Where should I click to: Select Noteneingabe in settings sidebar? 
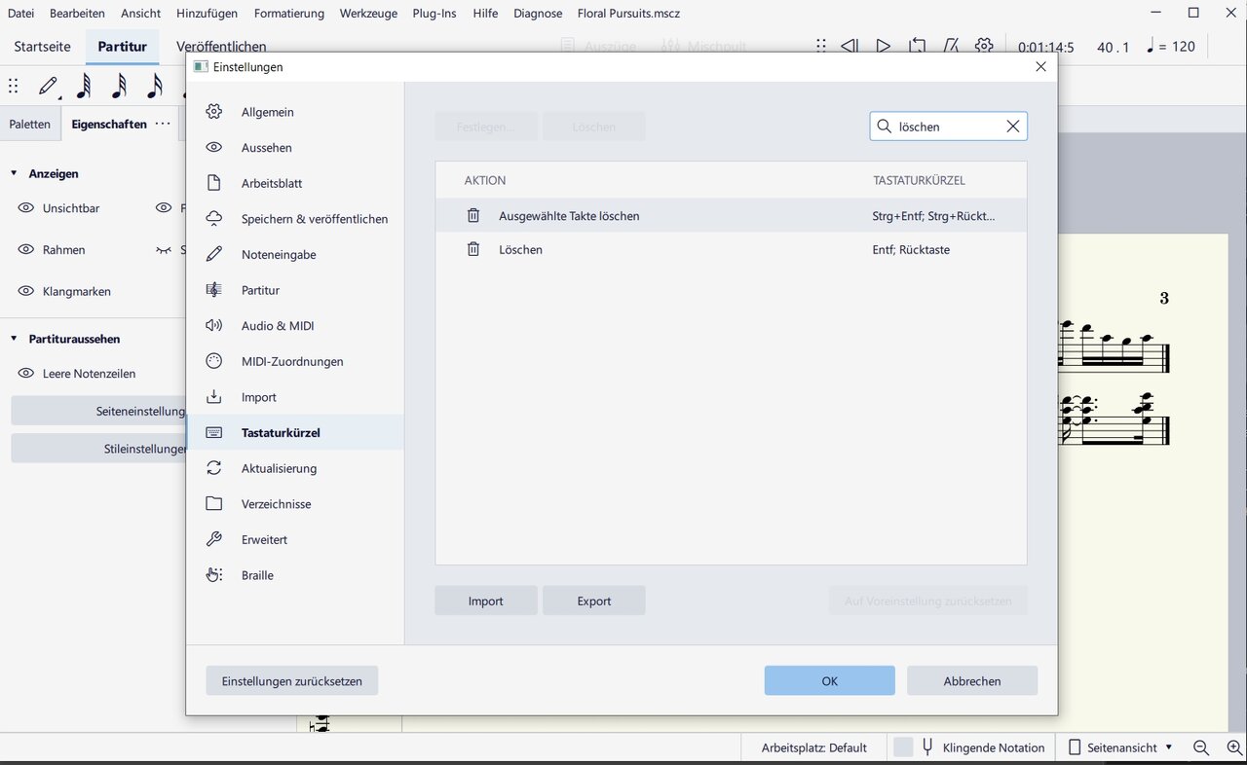(279, 255)
